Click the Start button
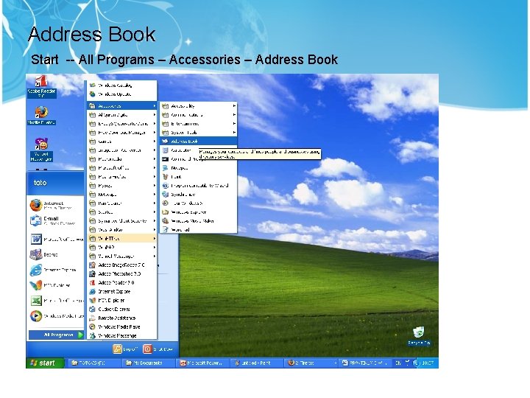 [x=45, y=363]
